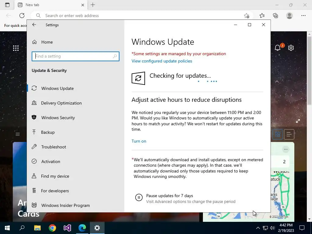Close the Settings window
This screenshot has height=234, width=312.
[264, 25]
